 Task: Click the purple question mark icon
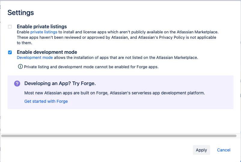[17, 84]
